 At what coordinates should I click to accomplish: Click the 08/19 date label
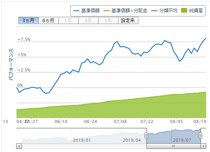tap(200, 121)
